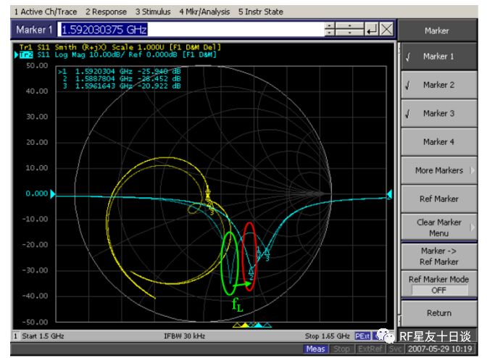Click channel number 1 box in status bar
Screen dimensions: 487x358
[15, 336]
